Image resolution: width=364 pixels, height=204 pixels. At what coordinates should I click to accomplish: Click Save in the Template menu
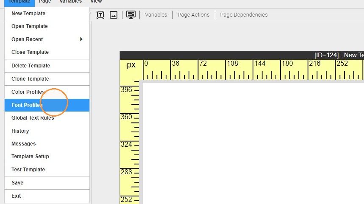(47, 183)
